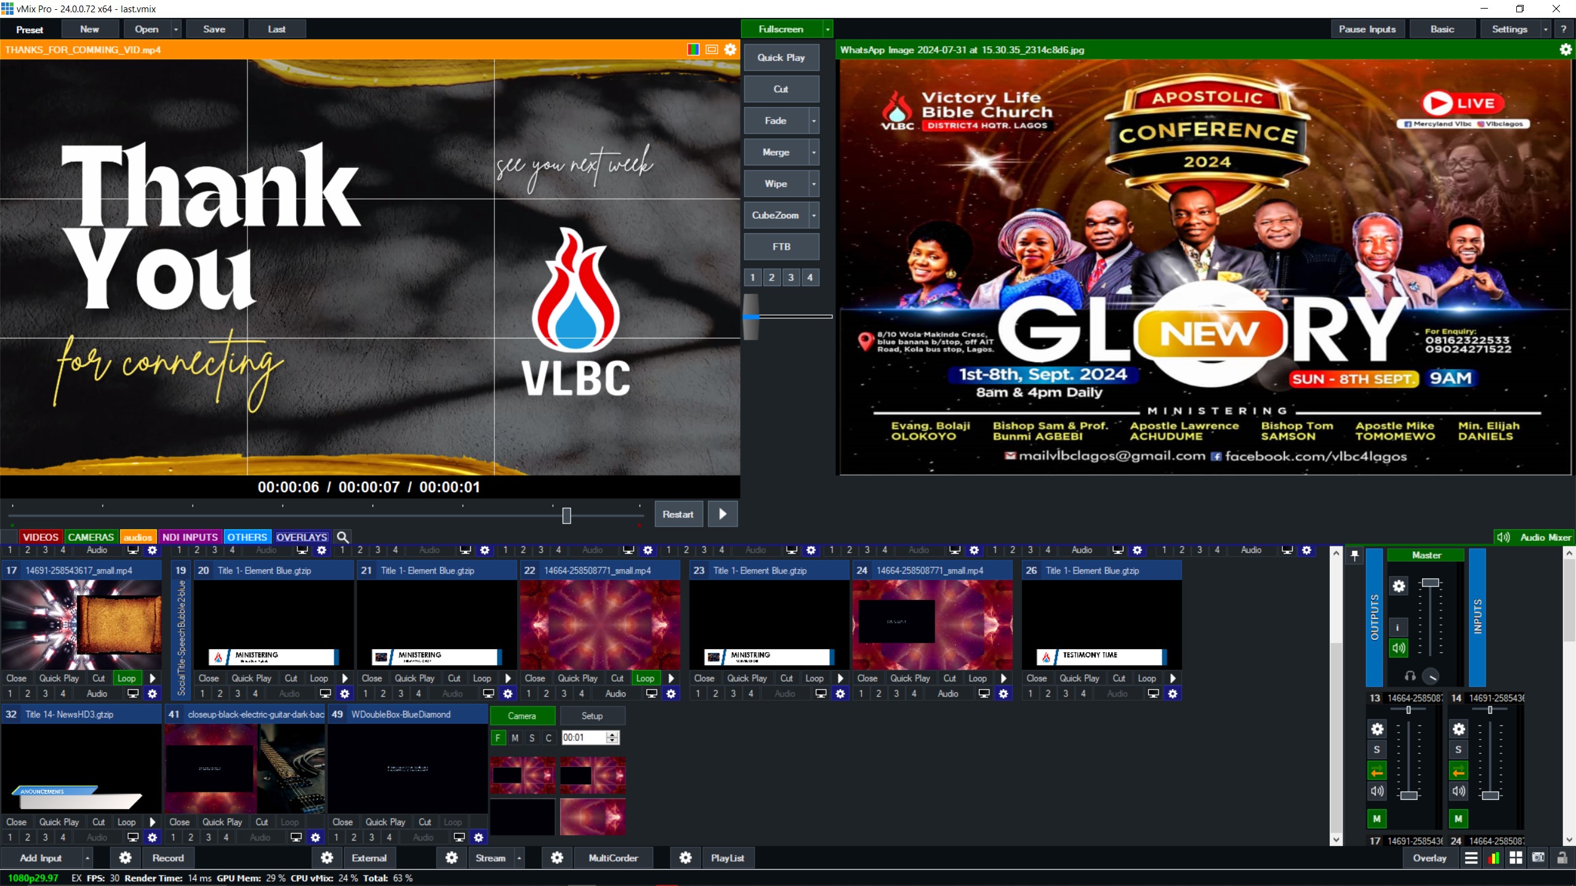Image resolution: width=1576 pixels, height=886 pixels.
Task: Mute the Master audio output
Action: [x=1399, y=647]
